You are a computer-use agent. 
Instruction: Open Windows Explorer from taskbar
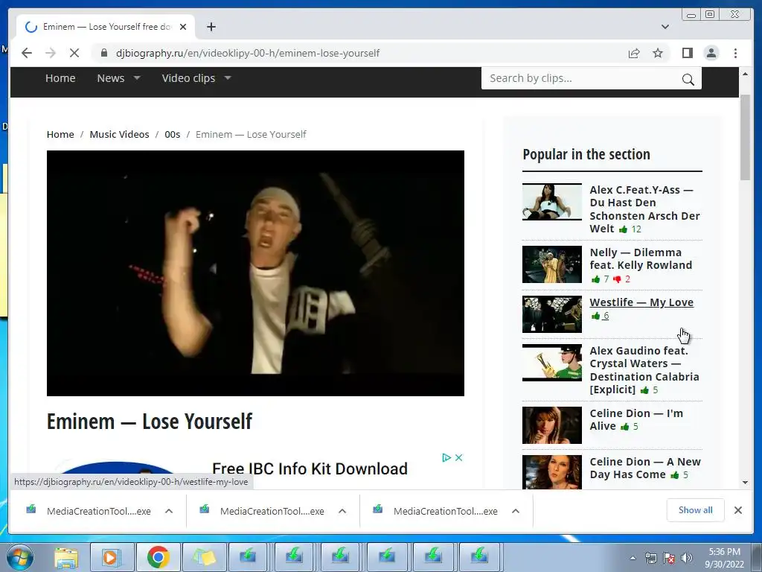click(66, 557)
